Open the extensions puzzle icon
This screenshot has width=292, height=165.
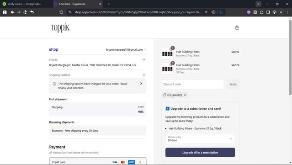[x=261, y=12]
